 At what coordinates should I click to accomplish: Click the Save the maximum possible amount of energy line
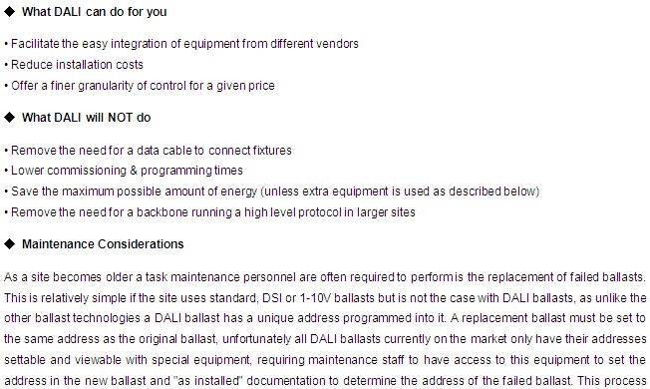pos(272,192)
